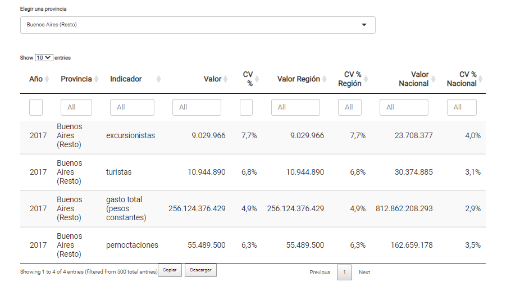Click the Descargar button
The height and width of the screenshot is (291, 511).
pyautogui.click(x=200, y=270)
